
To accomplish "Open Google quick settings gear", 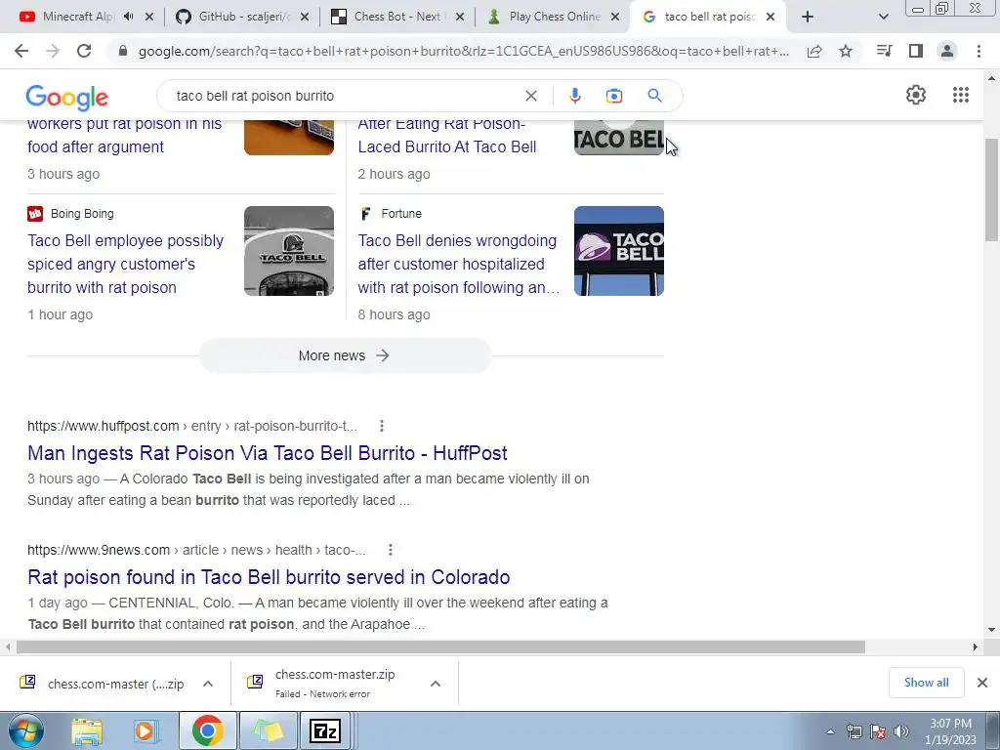I will pos(916,95).
